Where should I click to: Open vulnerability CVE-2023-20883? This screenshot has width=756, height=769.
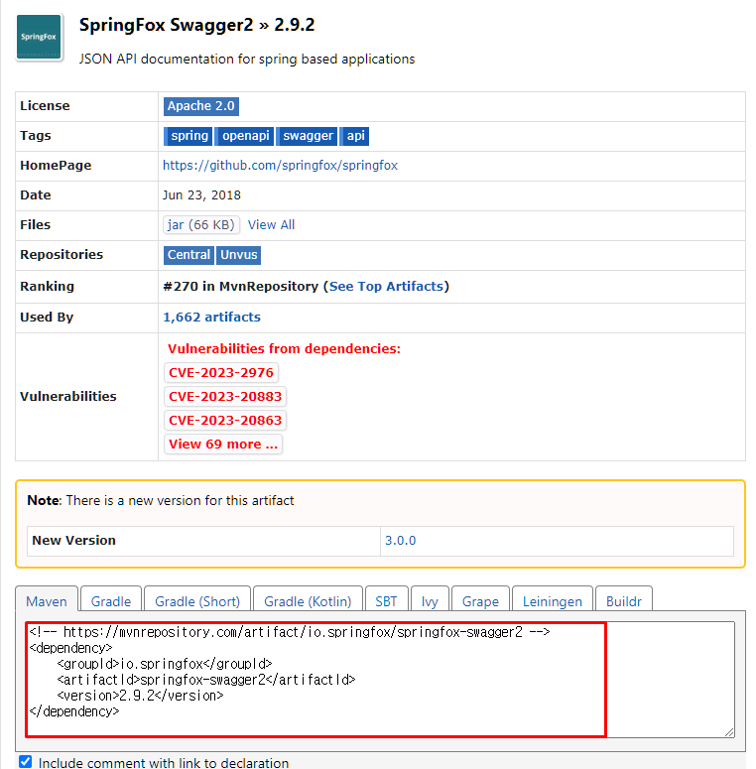(x=225, y=396)
